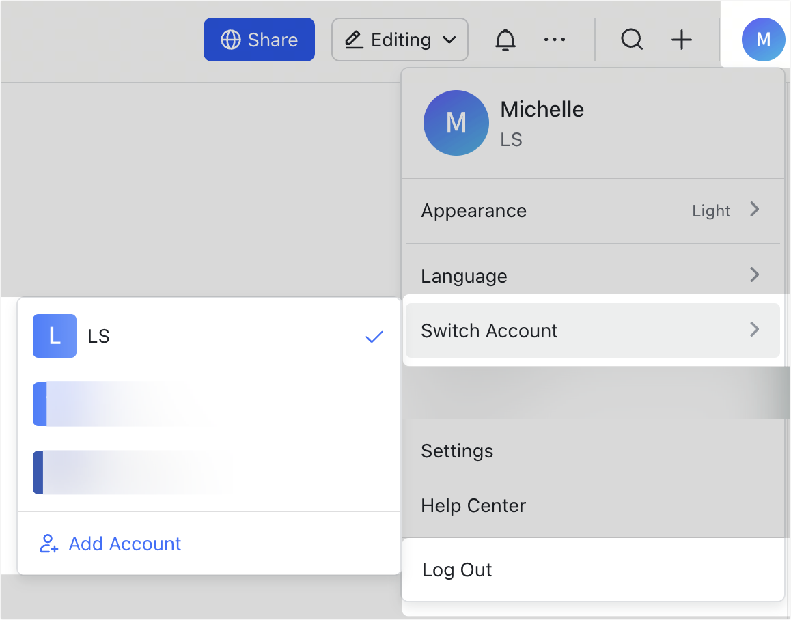
Task: Click the large M avatar in the profile menu
Action: [x=456, y=123]
